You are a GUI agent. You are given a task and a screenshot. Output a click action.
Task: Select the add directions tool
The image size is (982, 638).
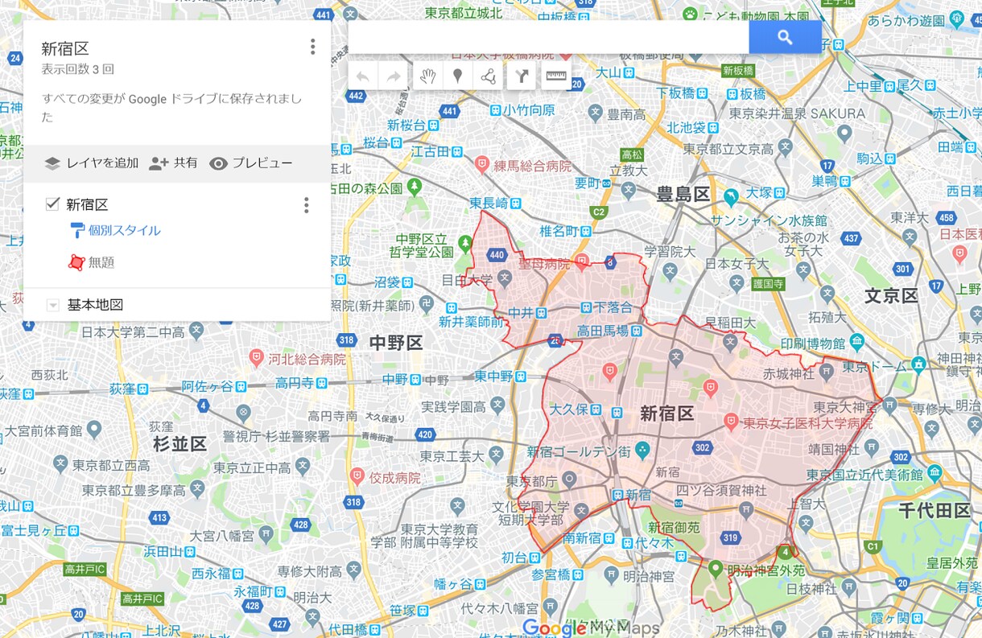[522, 76]
